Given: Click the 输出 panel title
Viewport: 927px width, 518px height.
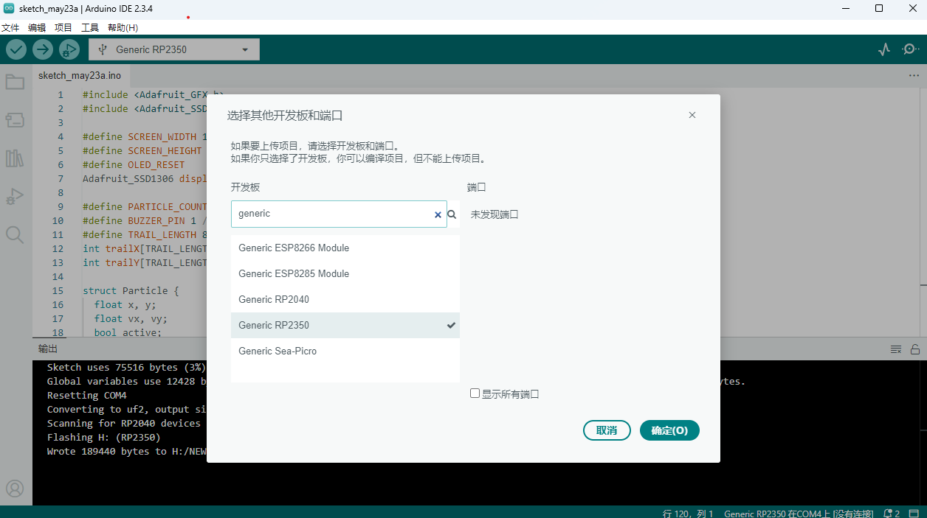Looking at the screenshot, I should (x=48, y=349).
